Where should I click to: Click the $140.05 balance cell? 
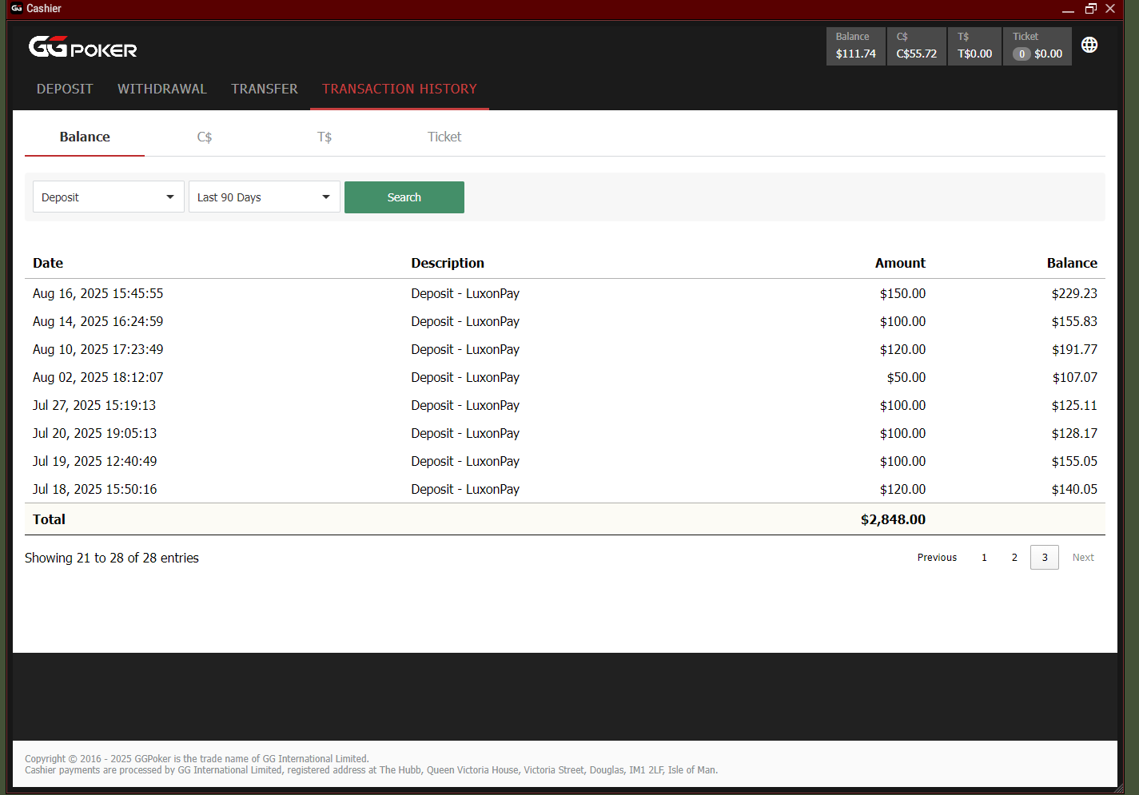point(1074,489)
